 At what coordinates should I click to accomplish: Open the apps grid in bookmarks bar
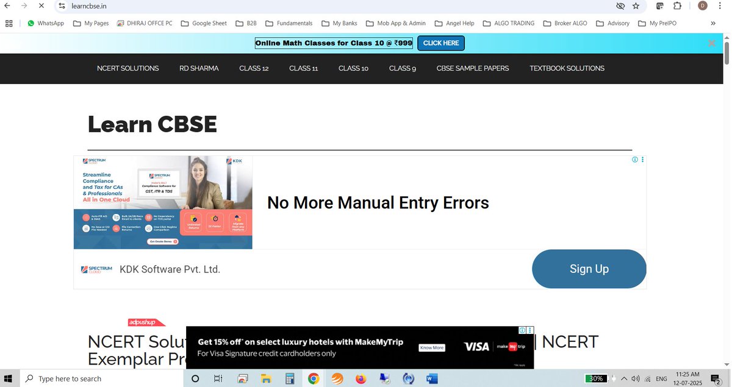tap(9, 23)
